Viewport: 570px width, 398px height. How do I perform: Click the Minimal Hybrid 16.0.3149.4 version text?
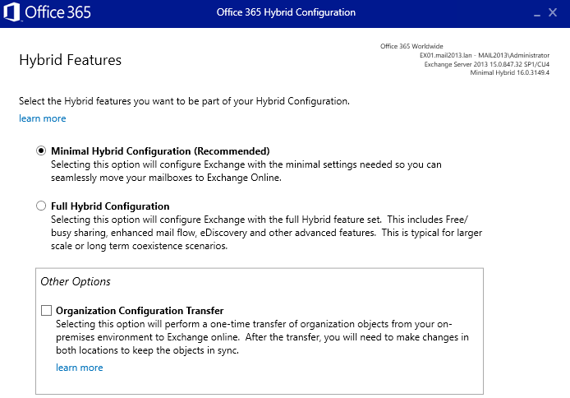coord(509,72)
